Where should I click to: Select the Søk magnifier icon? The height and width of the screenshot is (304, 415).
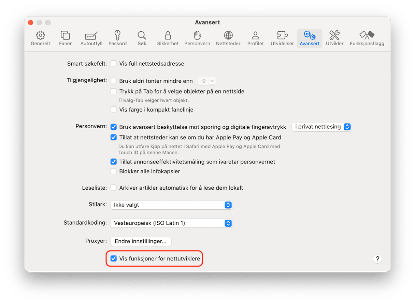142,38
